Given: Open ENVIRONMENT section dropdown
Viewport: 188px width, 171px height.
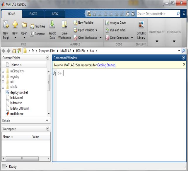Looking at the screenshot, I should point(157,42).
